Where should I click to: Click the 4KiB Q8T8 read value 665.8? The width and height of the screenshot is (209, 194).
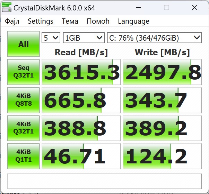(x=81, y=100)
